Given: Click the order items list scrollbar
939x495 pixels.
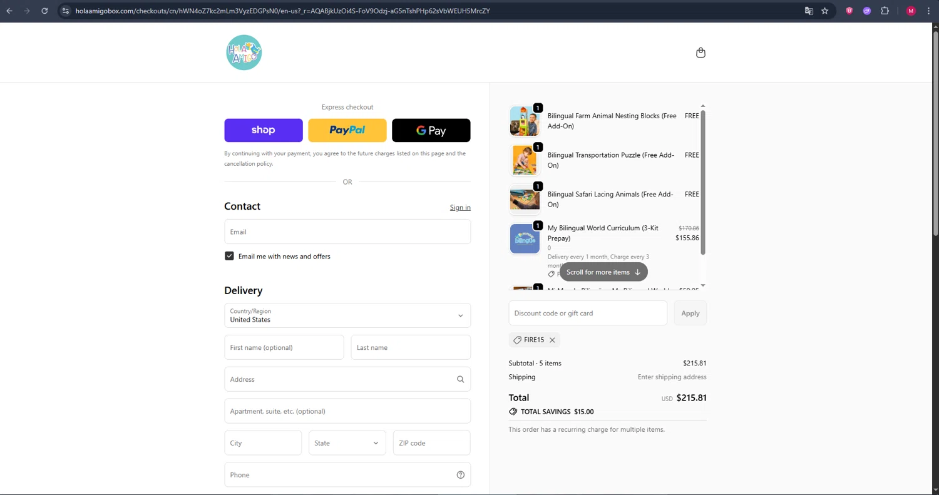Looking at the screenshot, I should point(703,183).
